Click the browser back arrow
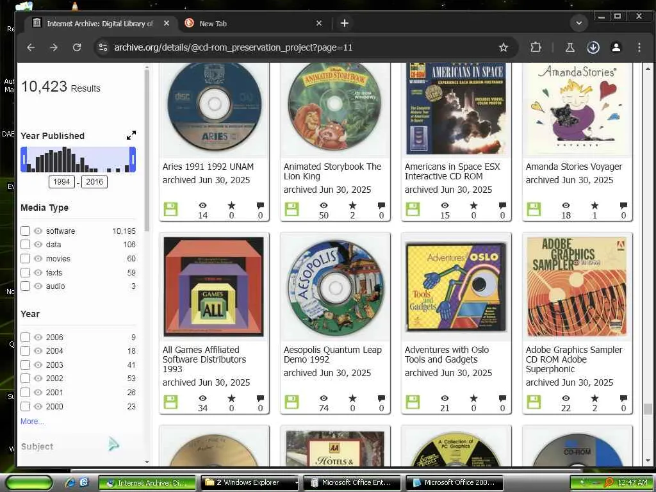Screen dimensions: 656x492 click(31, 47)
